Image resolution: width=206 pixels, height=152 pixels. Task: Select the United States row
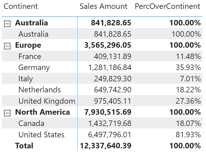coord(102,134)
